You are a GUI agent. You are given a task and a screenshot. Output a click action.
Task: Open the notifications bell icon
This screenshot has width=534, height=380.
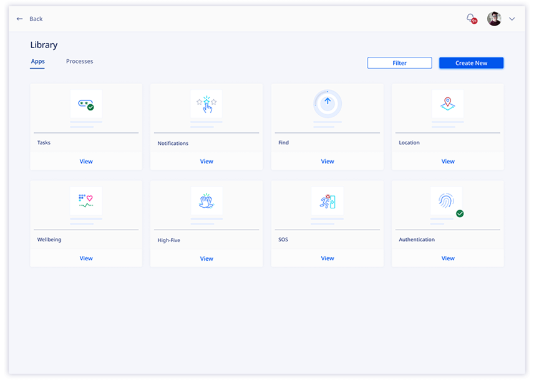click(472, 18)
